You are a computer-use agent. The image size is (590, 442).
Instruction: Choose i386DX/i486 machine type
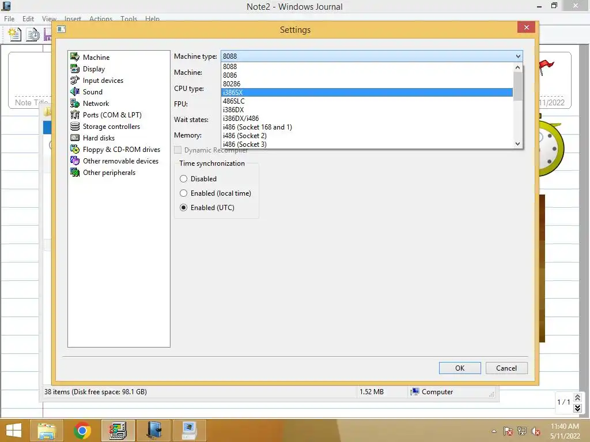[x=367, y=119]
